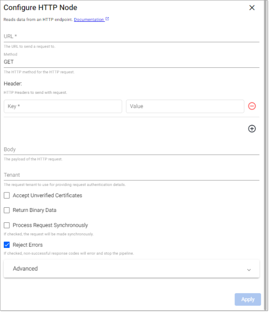Remove the header row with minus icon

252,106
